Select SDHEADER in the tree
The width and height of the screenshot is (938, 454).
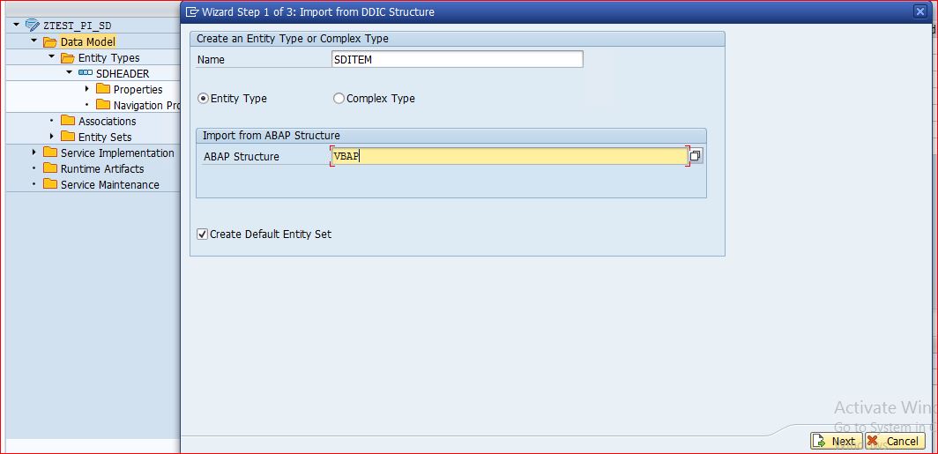123,73
